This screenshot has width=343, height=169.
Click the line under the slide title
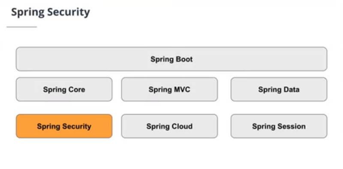pos(22,27)
